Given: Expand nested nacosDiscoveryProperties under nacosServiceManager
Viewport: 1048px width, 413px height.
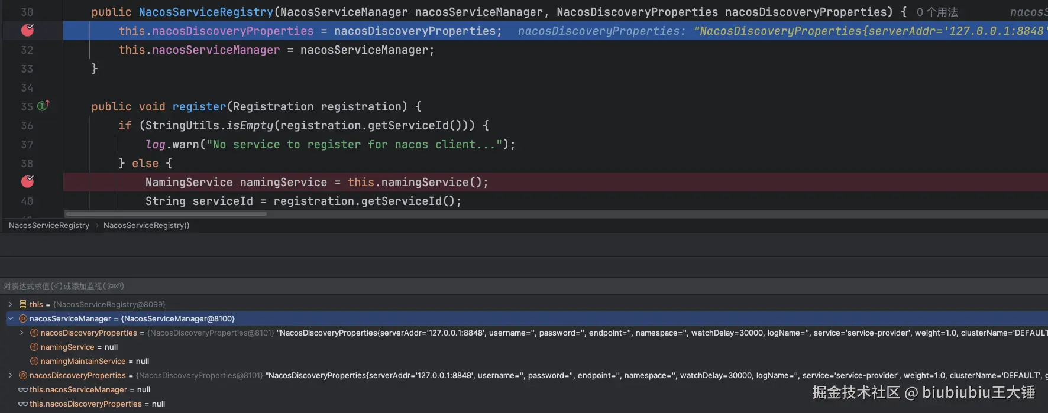Looking at the screenshot, I should [21, 333].
